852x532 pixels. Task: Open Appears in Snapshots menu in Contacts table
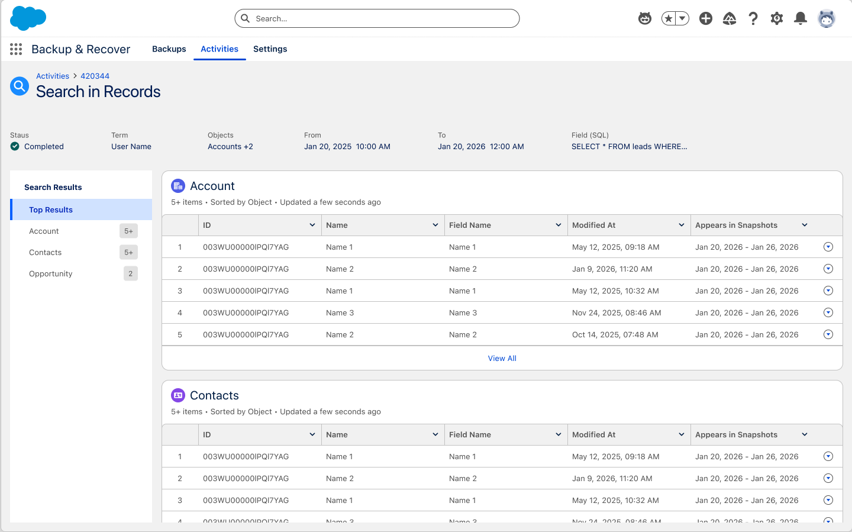(805, 434)
